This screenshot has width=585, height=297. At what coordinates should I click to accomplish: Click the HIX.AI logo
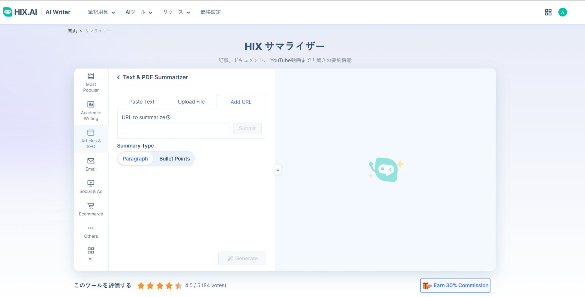pyautogui.click(x=20, y=12)
